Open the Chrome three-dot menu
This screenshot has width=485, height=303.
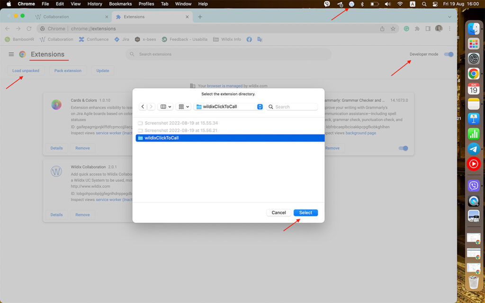[449, 28]
